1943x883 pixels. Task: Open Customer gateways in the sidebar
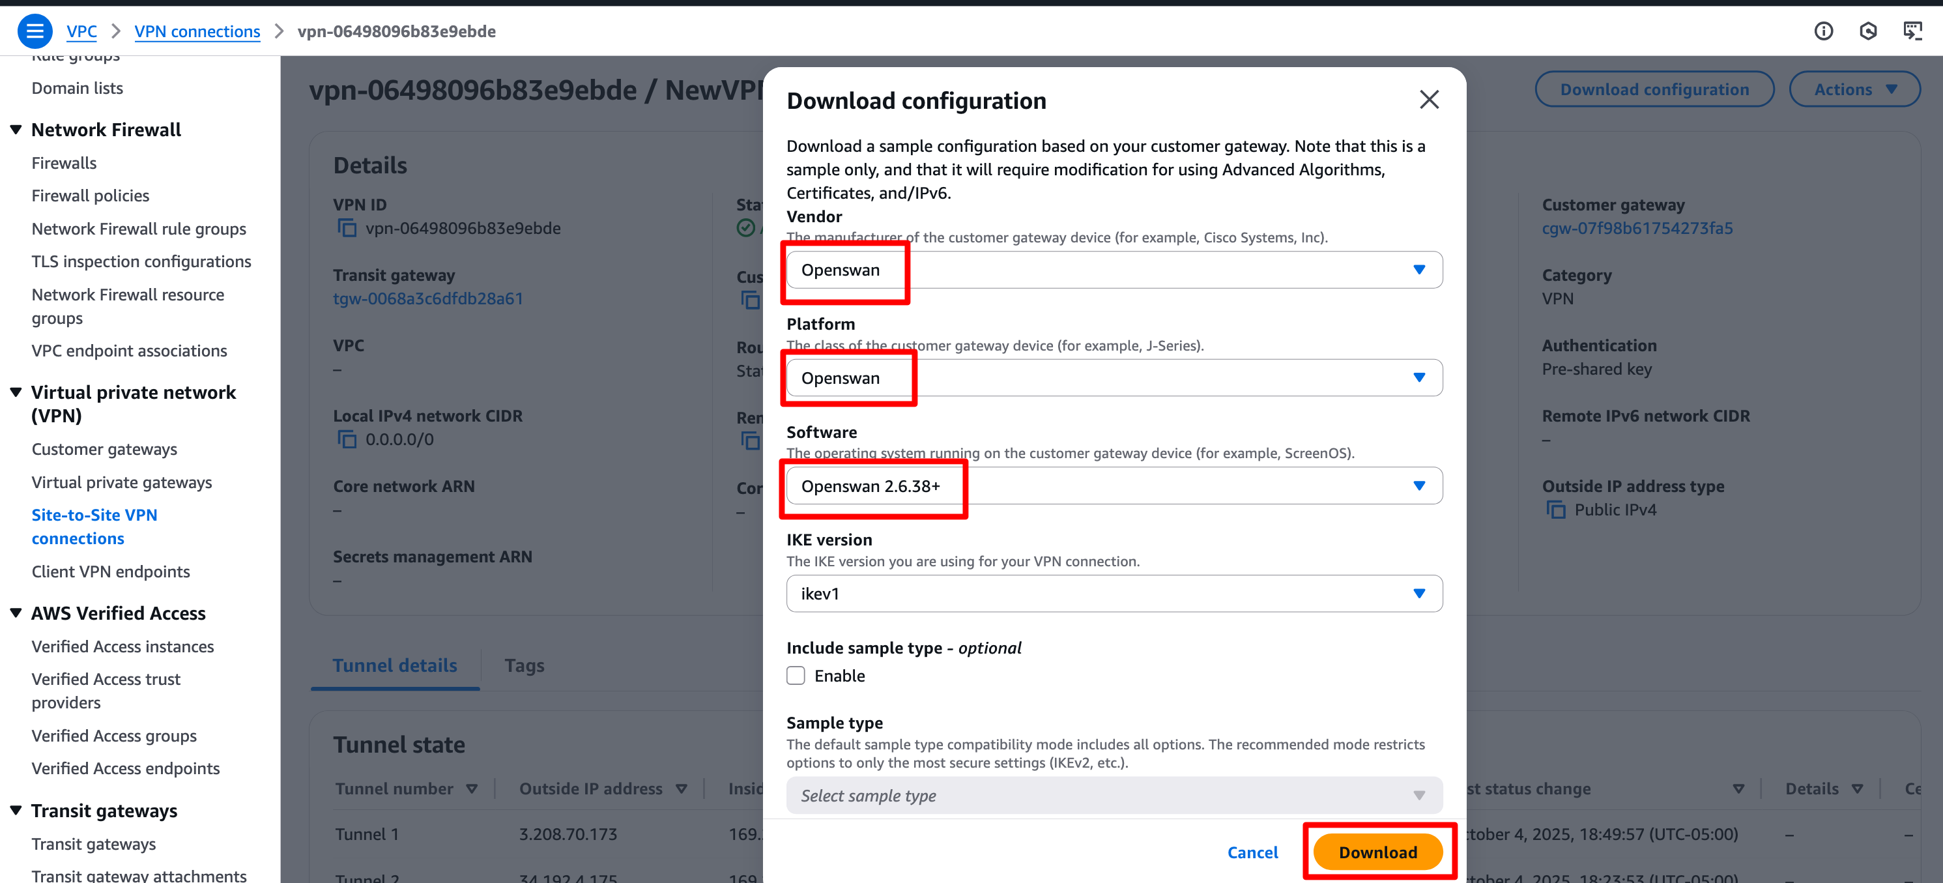(x=104, y=450)
